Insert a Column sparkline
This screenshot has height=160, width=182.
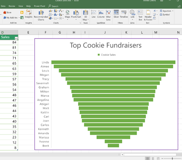[101, 14]
